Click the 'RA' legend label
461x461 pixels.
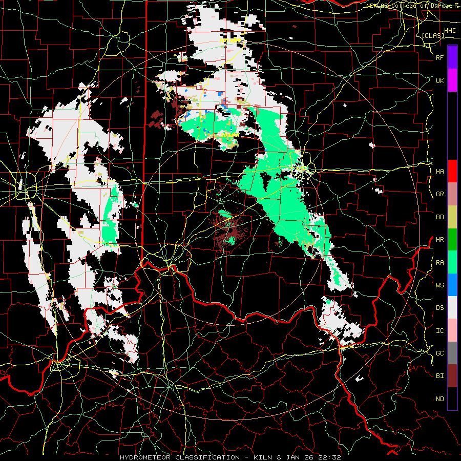coord(439,263)
